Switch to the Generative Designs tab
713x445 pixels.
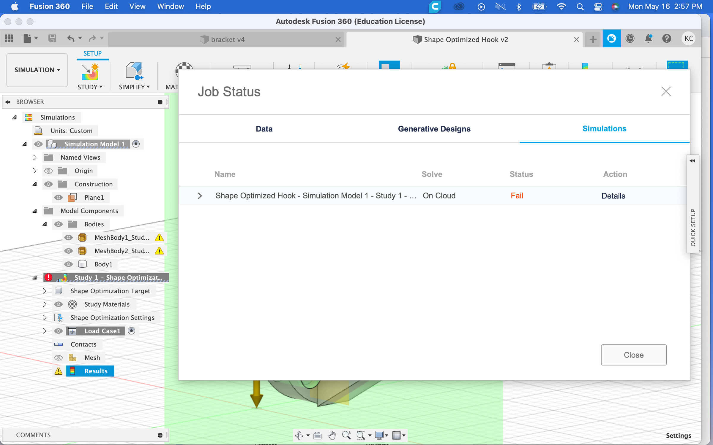tap(434, 129)
